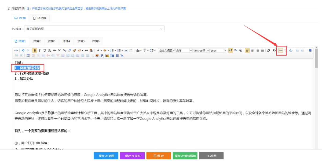The image size is (322, 161).
Task: Open the 详情6 tab
Action: click(96, 41)
